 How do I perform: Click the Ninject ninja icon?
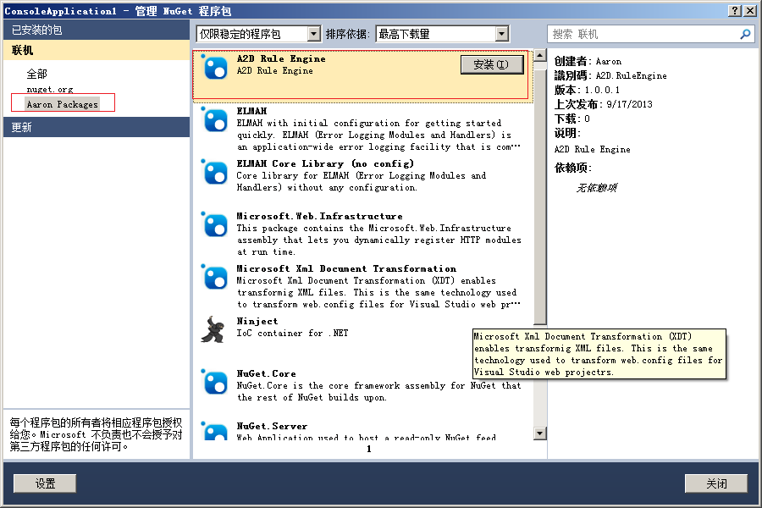213,329
